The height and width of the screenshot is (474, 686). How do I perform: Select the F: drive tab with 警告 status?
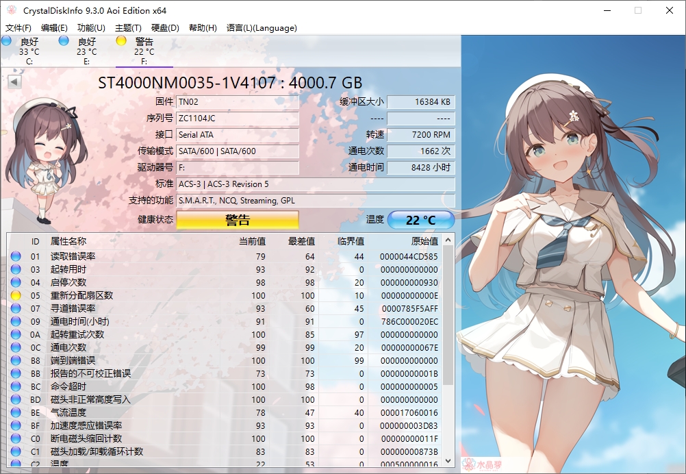coord(144,51)
